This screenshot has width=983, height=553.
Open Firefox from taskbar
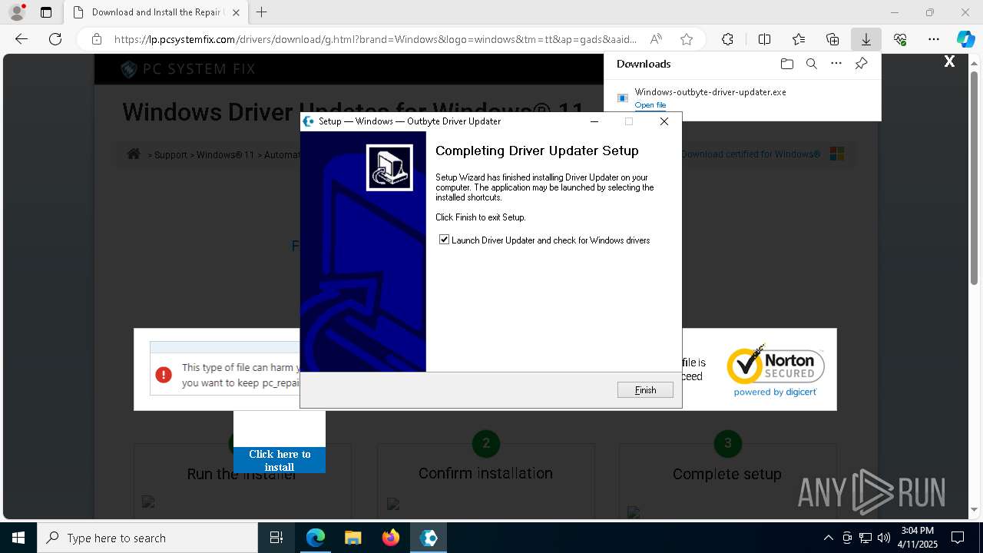(391, 538)
